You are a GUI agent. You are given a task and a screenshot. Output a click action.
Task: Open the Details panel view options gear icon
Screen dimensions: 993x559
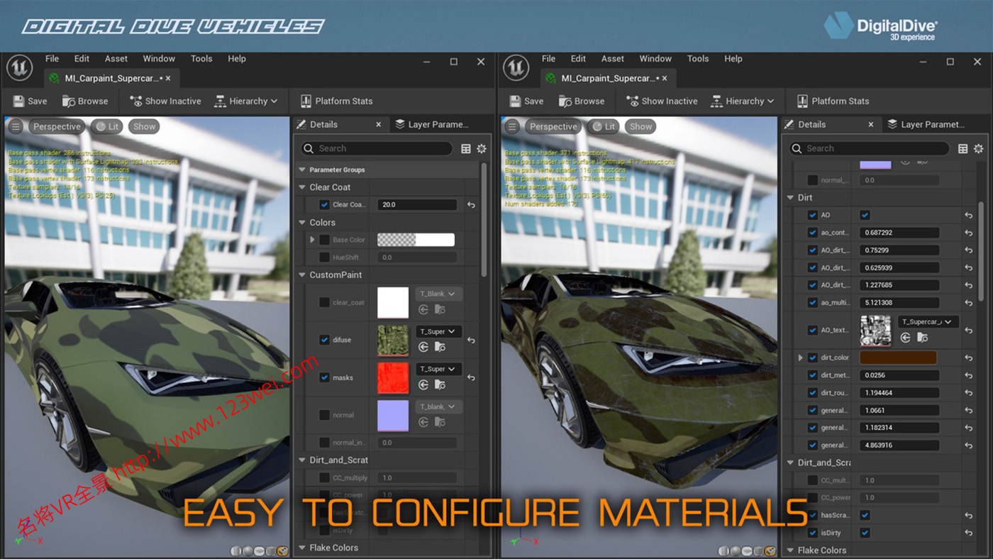[482, 148]
